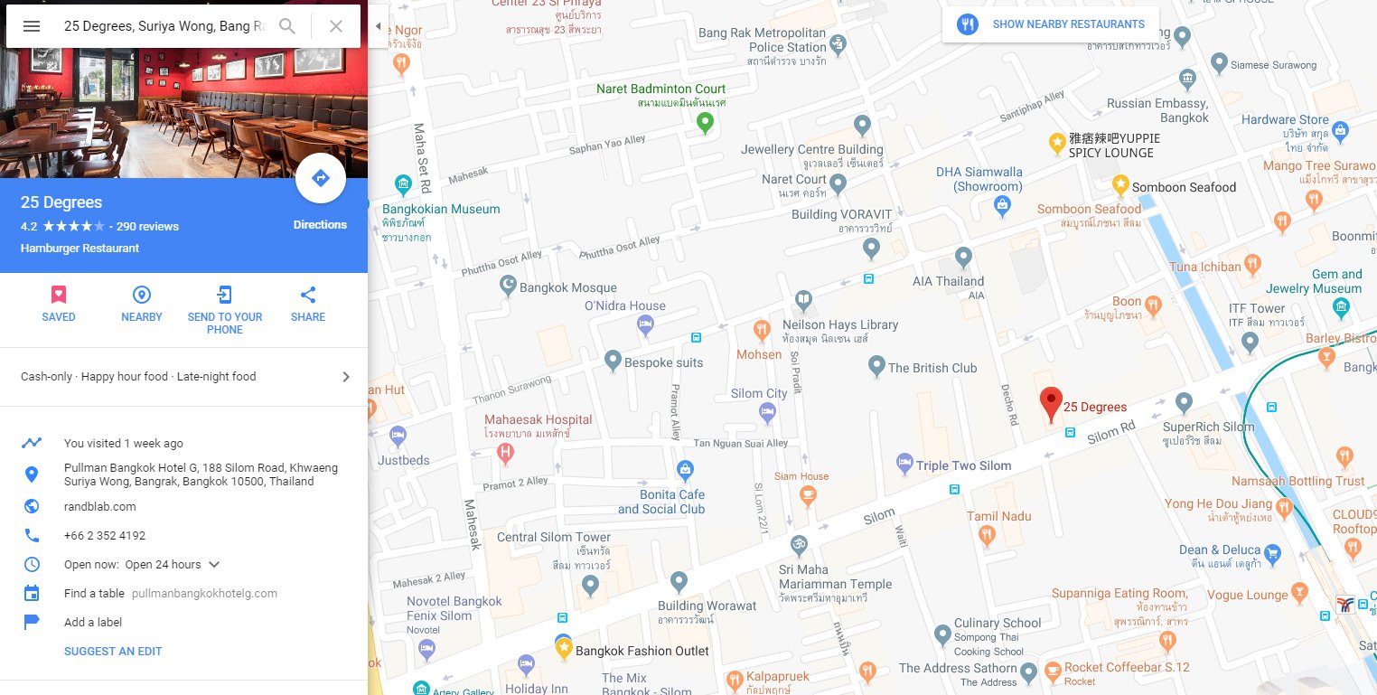Toggle the Saved bookmark icon
The image size is (1377, 695).
point(59,295)
